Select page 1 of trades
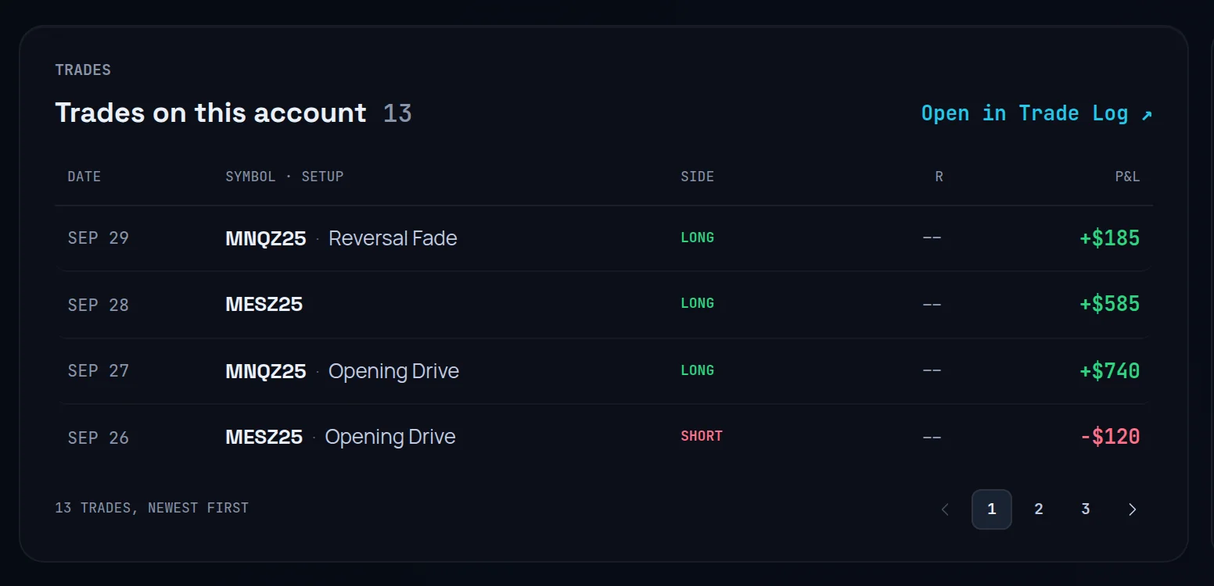Viewport: 1214px width, 586px height. [992, 509]
